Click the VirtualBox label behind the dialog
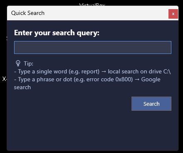 click(92, 5)
